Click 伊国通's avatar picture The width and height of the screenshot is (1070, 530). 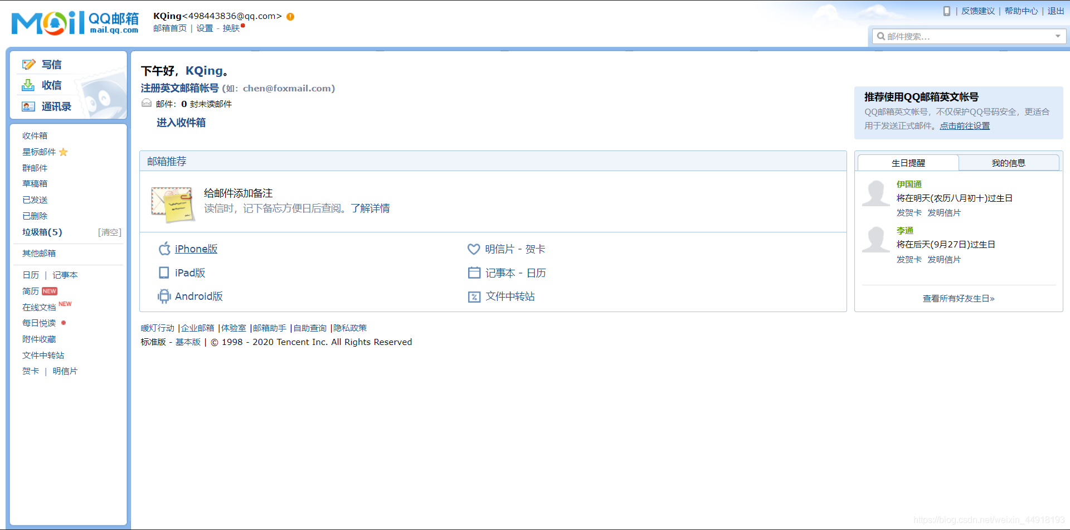click(876, 193)
